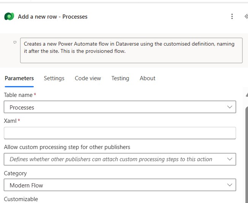Select the Parameters tab
This screenshot has width=248, height=203.
pos(19,78)
